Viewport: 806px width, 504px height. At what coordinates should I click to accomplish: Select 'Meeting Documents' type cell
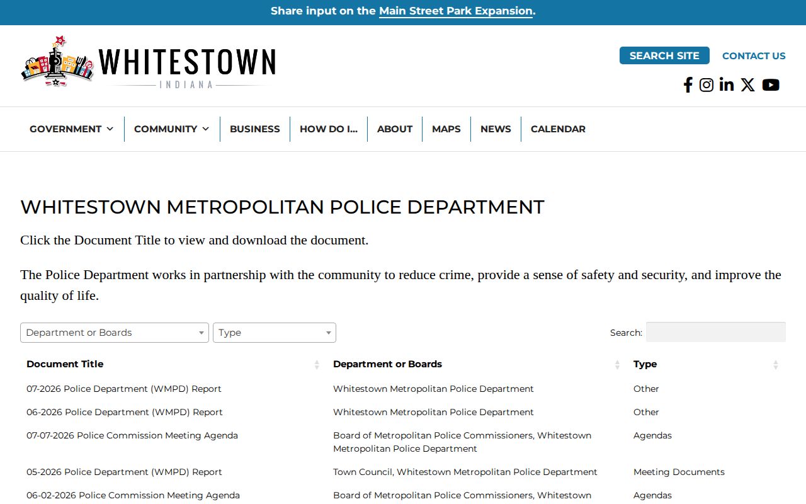coord(679,472)
